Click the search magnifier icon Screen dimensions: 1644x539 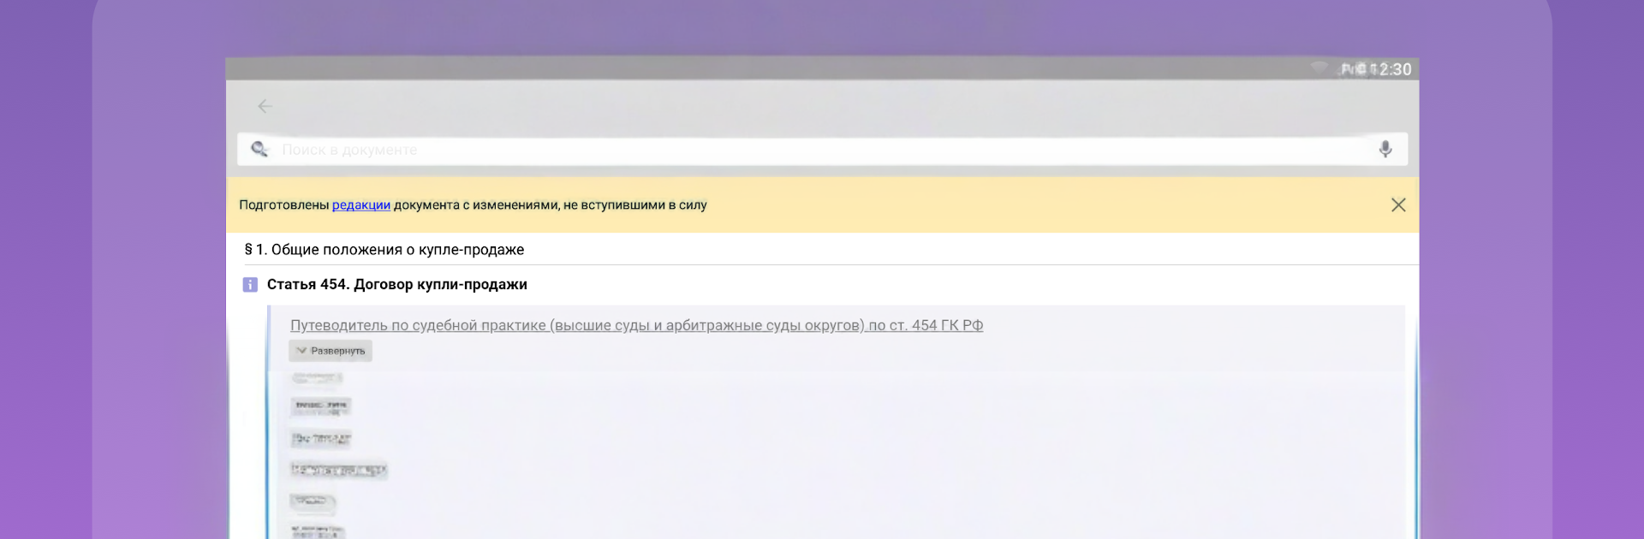259,150
